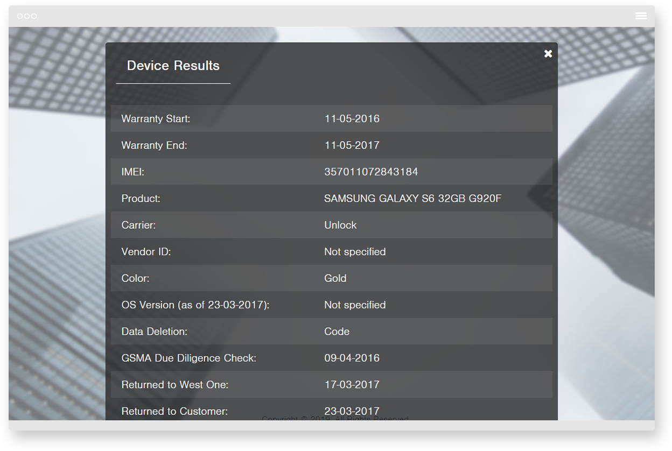Select the GSMA check date 09-04-2016
The image size is (672, 451).
352,358
